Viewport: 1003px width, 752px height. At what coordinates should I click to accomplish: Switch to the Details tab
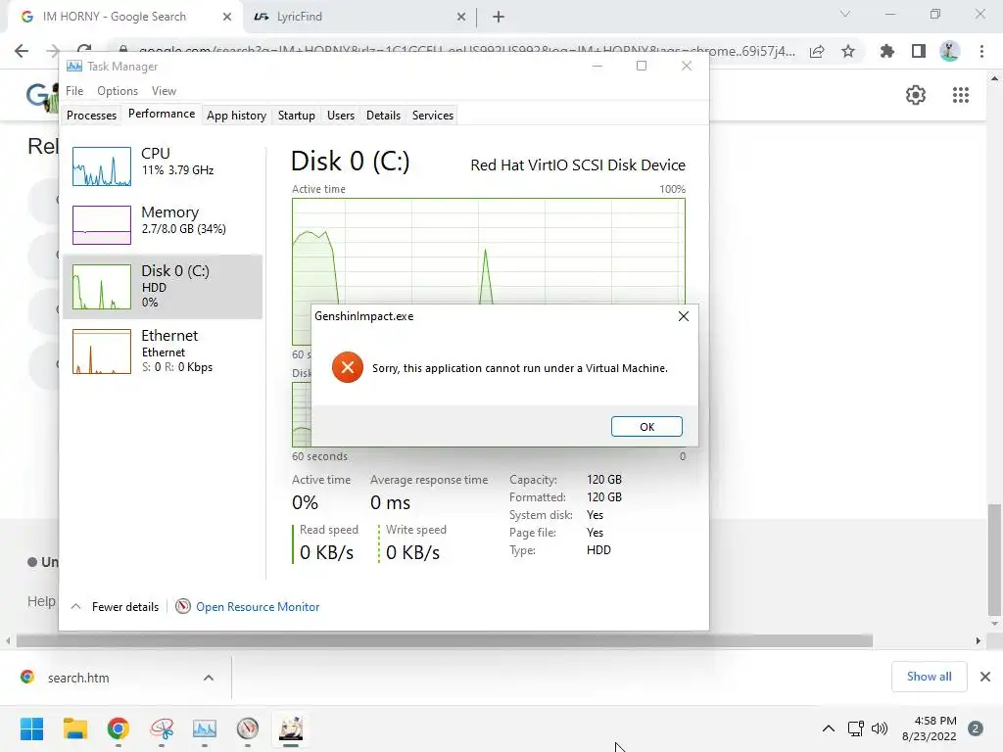383,116
